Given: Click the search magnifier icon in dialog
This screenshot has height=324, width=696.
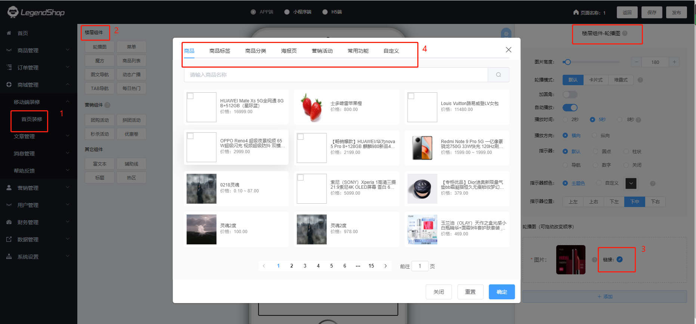Looking at the screenshot, I should [498, 75].
